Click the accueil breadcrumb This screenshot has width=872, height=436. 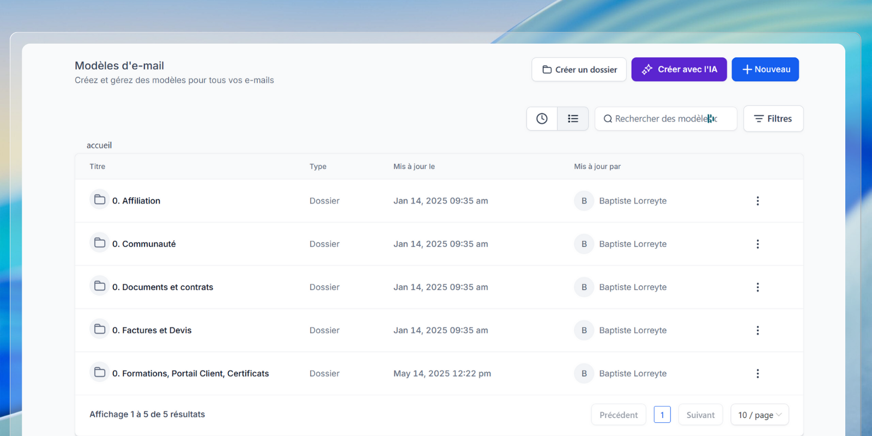[x=99, y=145]
